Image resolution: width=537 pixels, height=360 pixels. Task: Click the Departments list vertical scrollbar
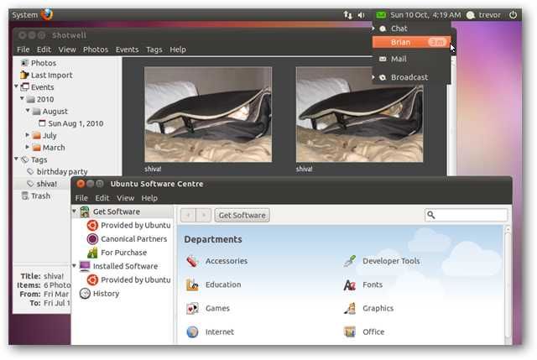point(508,284)
